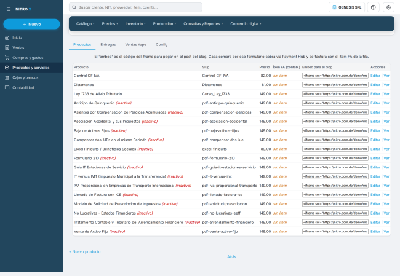
Task: Click Editar for No Lucrativas - Estados Financieros
Action: [375, 213]
